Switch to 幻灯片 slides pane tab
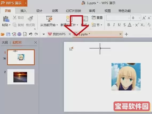 pyautogui.click(x=17, y=42)
